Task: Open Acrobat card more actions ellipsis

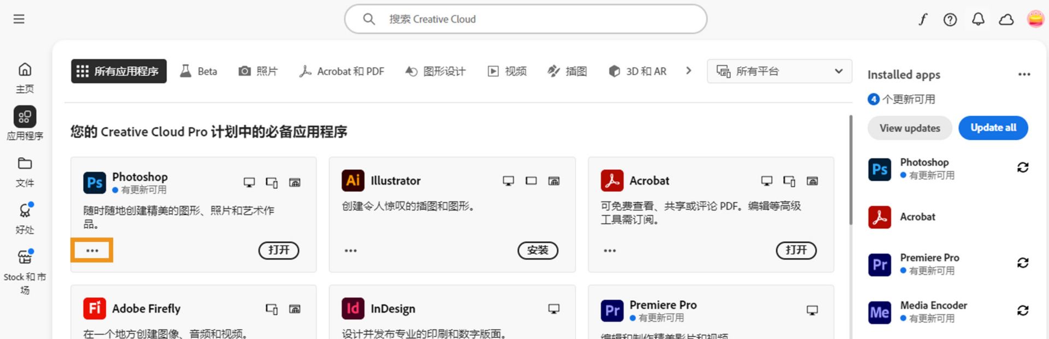Action: click(610, 251)
